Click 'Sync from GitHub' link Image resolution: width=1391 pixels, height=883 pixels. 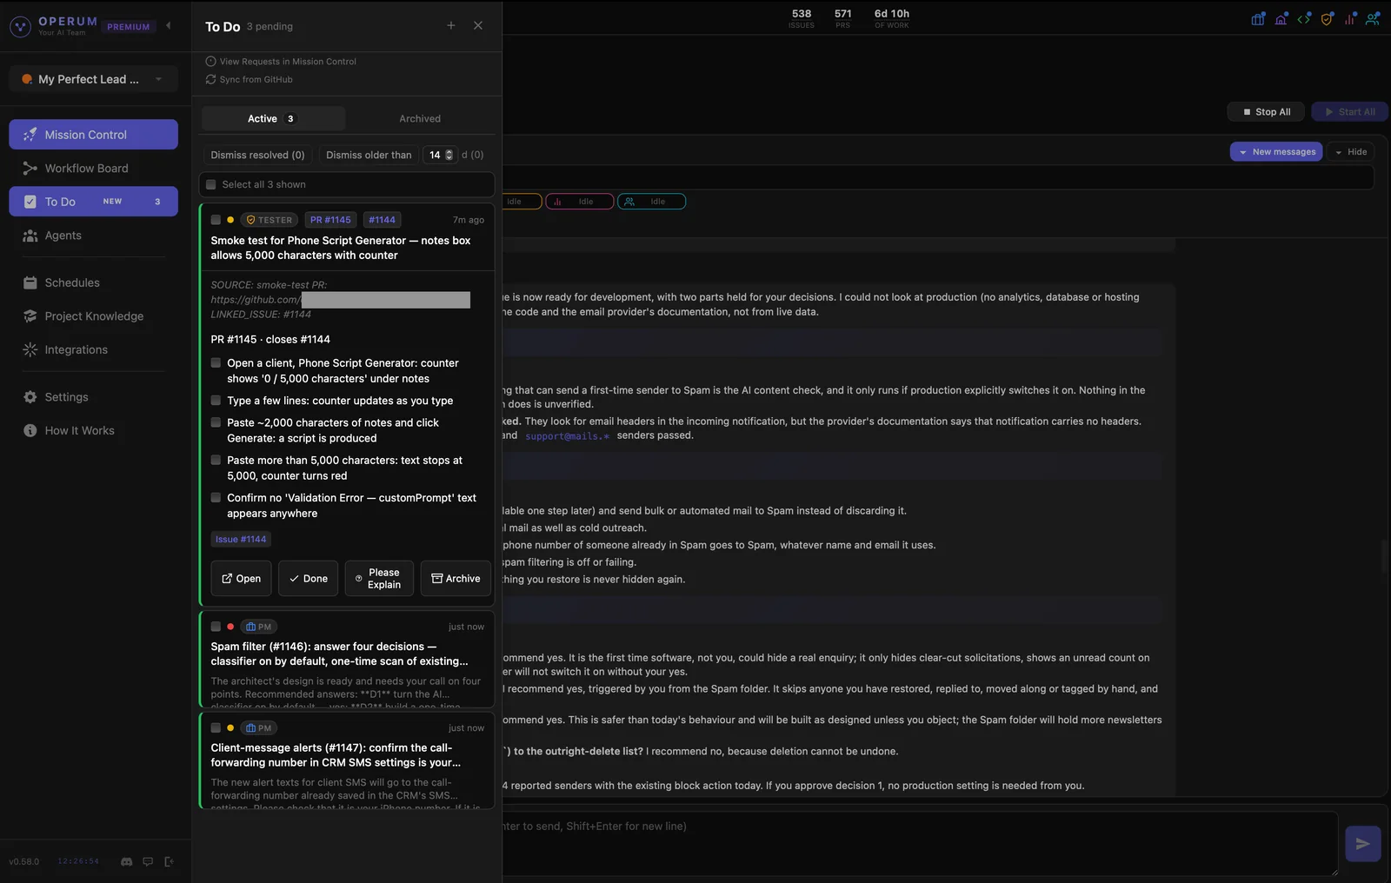pos(249,80)
